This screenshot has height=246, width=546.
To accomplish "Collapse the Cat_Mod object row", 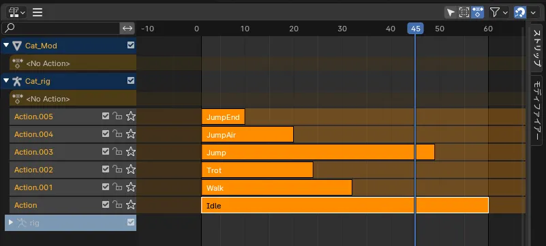I will [x=6, y=45].
